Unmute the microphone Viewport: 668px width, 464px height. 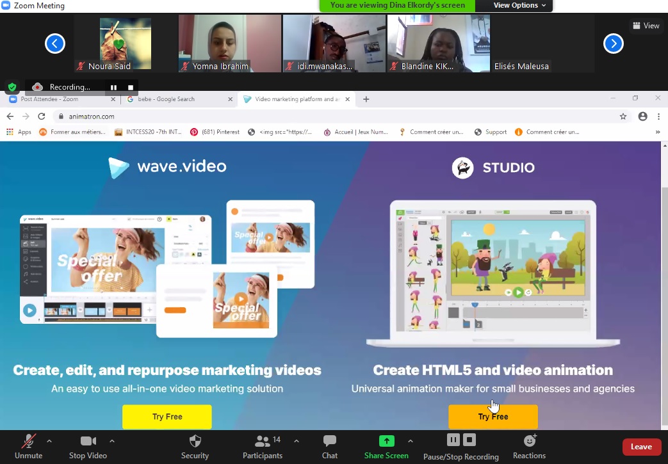click(x=28, y=441)
